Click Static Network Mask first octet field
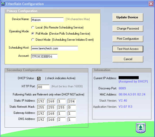Screen dimensions: 155x137 pos(41,107)
